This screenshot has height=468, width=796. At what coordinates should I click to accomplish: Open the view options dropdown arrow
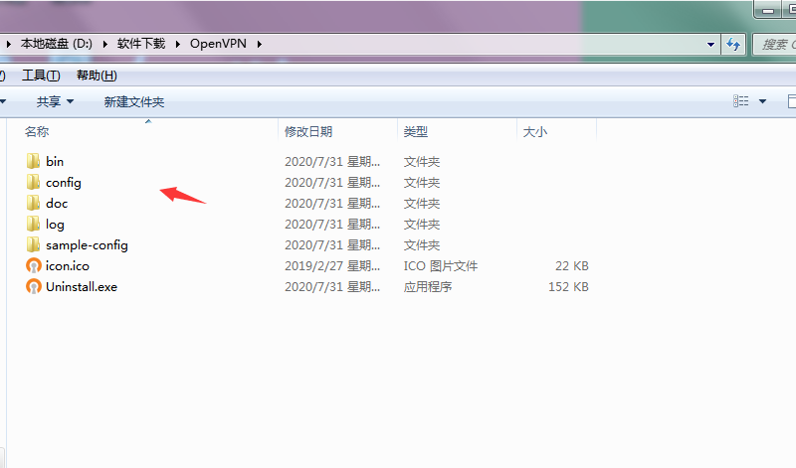tap(763, 101)
